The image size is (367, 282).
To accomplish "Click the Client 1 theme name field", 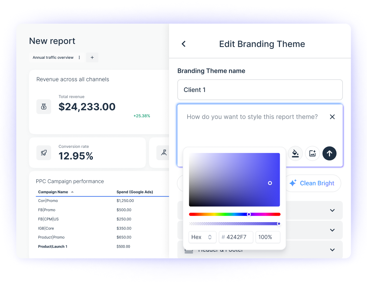I will (x=260, y=89).
